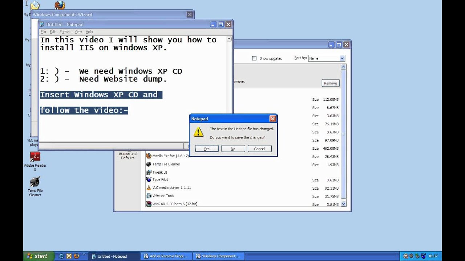The height and width of the screenshot is (261, 465).
Task: Click scroll-up arrow in Add/Remove Programs list
Action: (x=344, y=67)
